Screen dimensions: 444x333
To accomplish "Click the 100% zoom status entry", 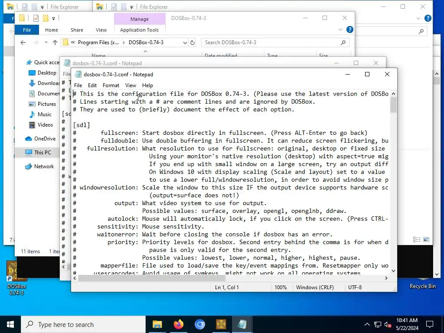I will [x=281, y=287].
